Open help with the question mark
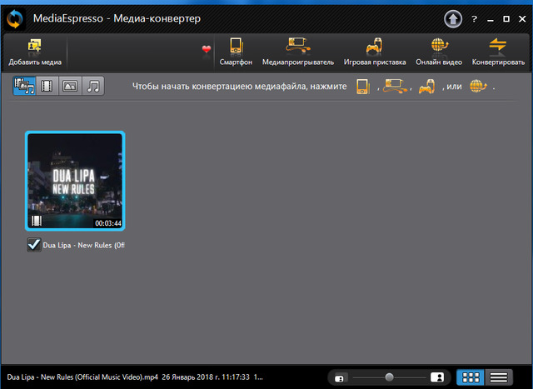Screen dimensions: 533x389 click(x=474, y=17)
